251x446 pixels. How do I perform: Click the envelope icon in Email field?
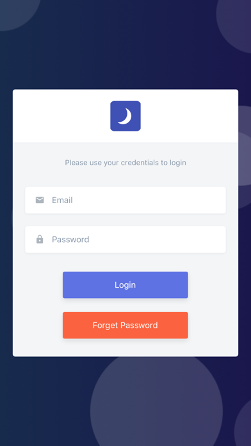[40, 200]
